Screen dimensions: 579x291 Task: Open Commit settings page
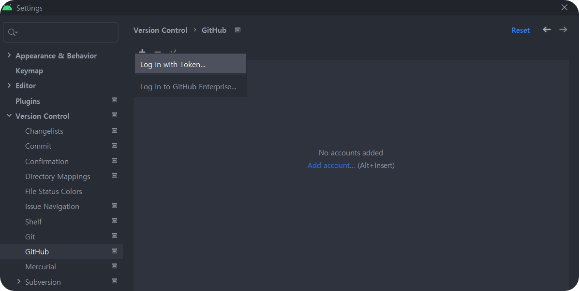tap(38, 146)
